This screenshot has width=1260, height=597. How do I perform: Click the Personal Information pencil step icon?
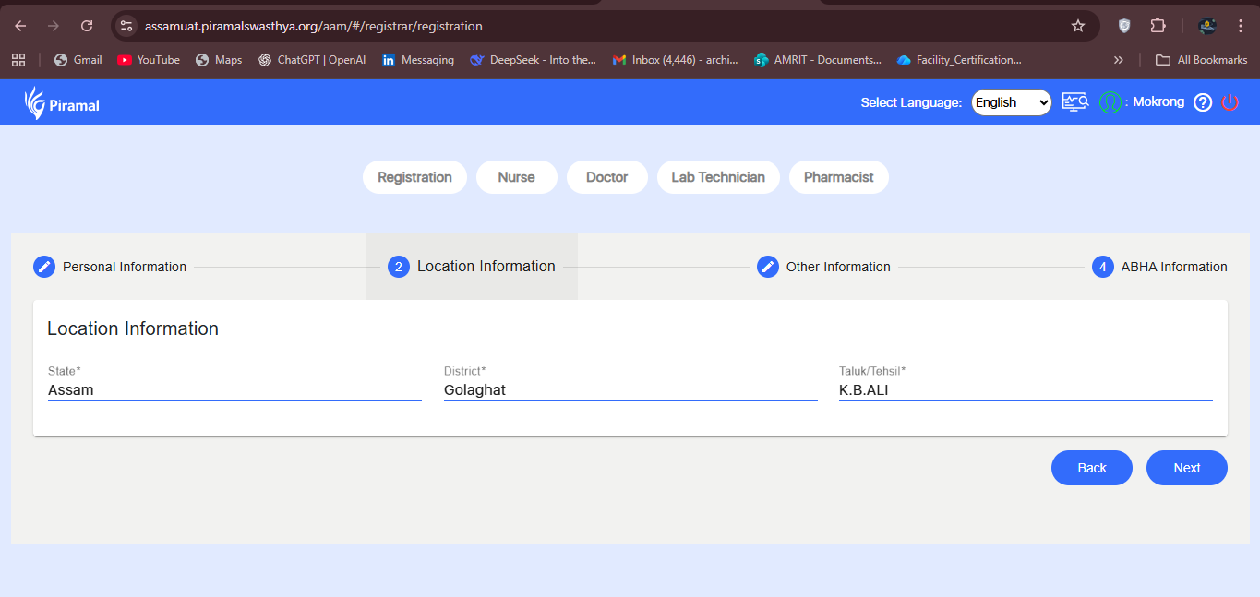coord(44,267)
